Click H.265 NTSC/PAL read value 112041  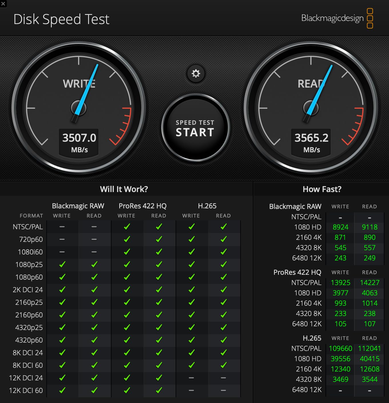tap(370, 349)
